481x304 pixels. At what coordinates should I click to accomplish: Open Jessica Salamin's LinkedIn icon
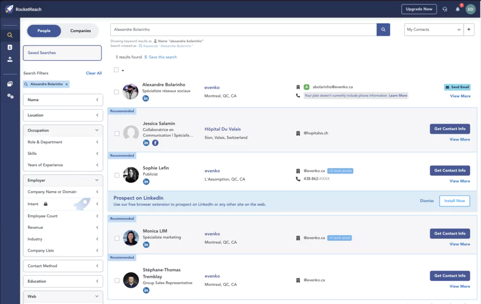[x=146, y=143]
